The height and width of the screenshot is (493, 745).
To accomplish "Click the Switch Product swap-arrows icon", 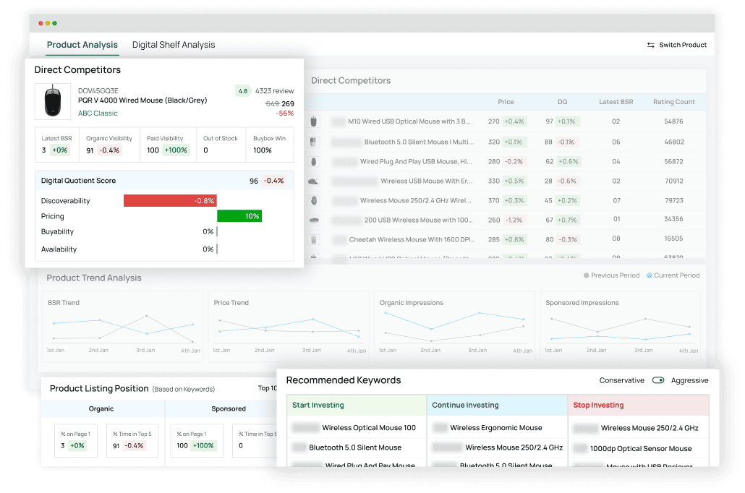I will [650, 45].
